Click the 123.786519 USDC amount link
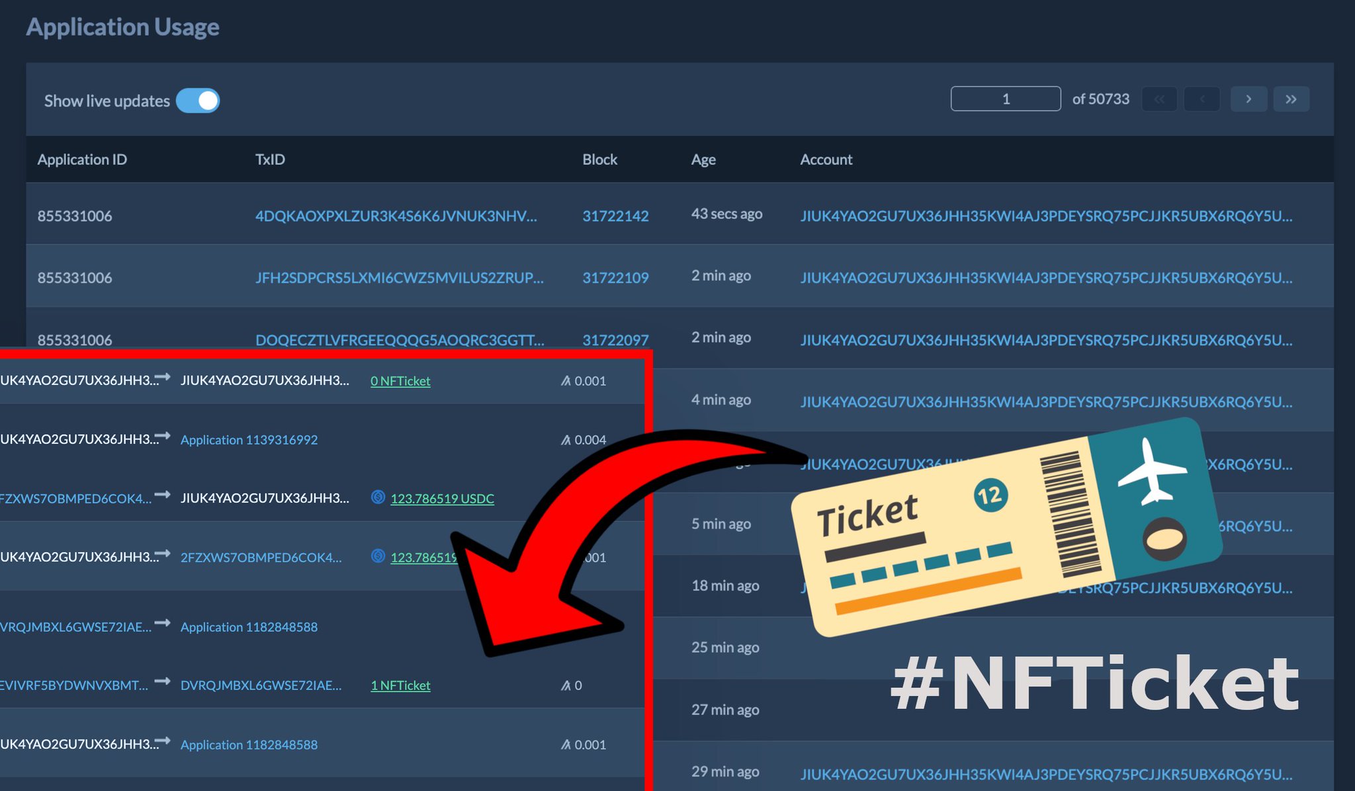 tap(442, 499)
